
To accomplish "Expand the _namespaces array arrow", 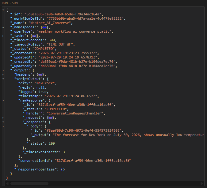I will (3, 27).
